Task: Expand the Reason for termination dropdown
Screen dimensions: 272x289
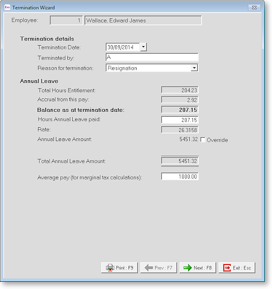Action: 194,68
